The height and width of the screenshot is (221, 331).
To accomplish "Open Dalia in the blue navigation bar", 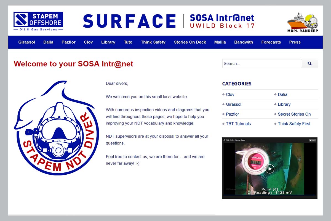I will (48, 42).
